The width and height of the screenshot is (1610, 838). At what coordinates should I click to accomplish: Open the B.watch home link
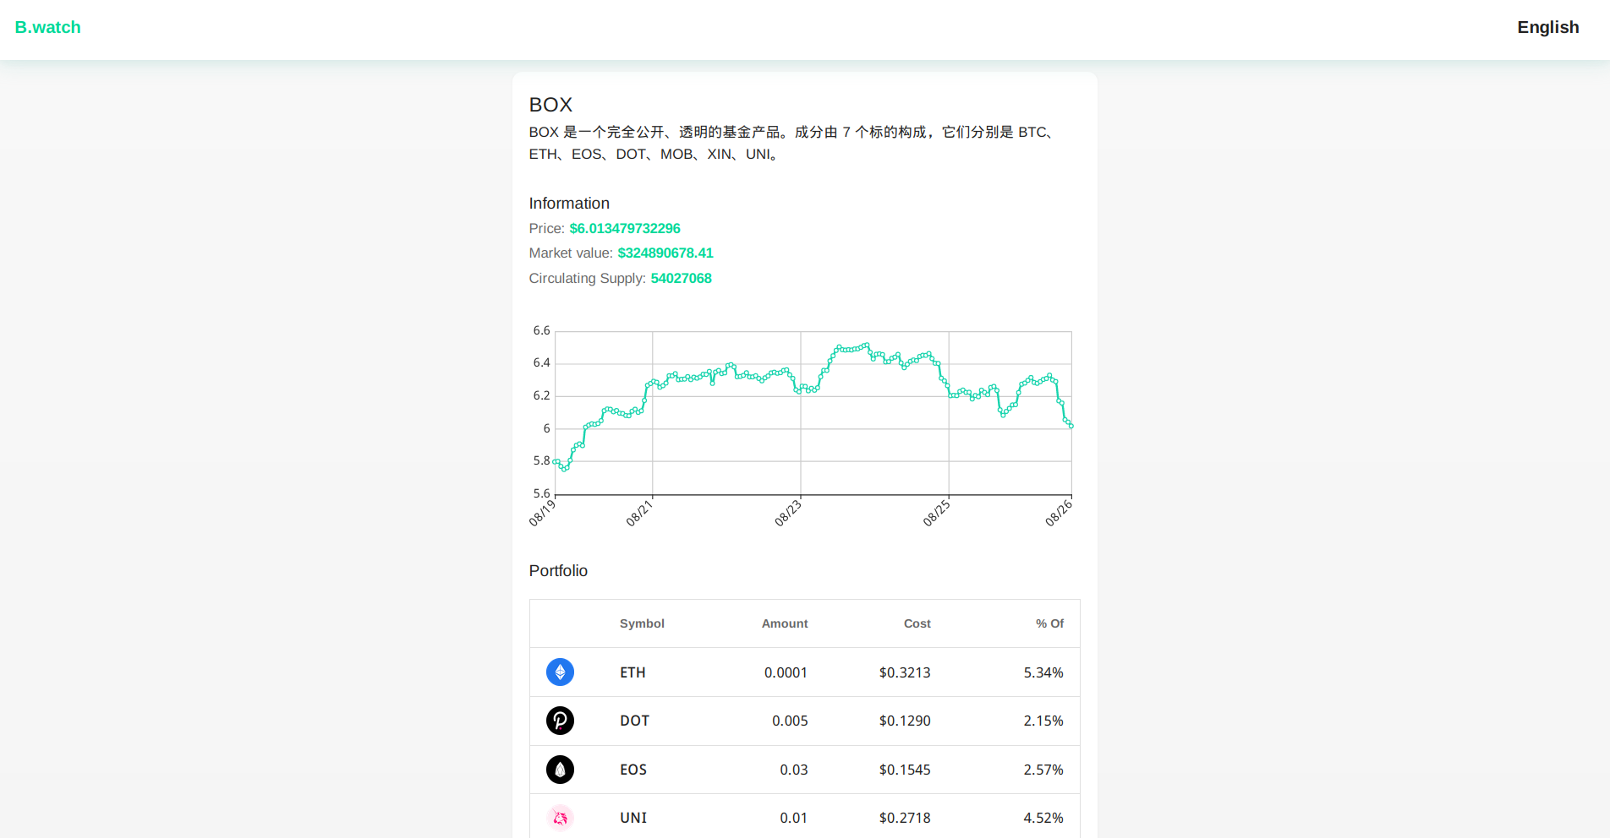[x=48, y=27]
